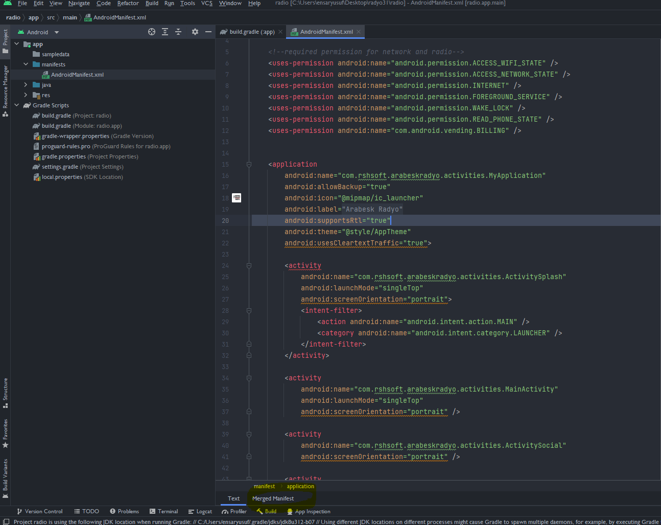
Task: Open the File menu
Action: 22,3
